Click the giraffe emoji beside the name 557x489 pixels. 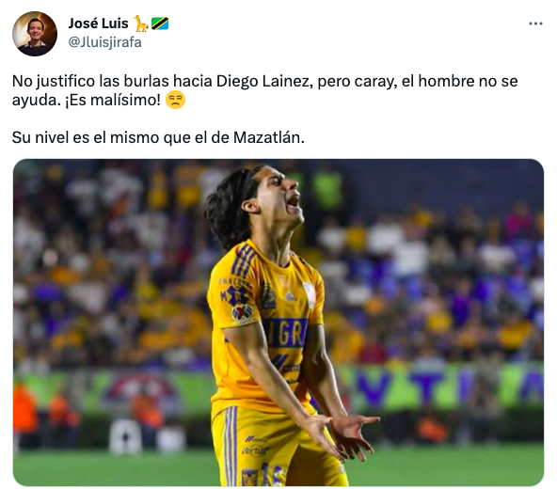(141, 24)
